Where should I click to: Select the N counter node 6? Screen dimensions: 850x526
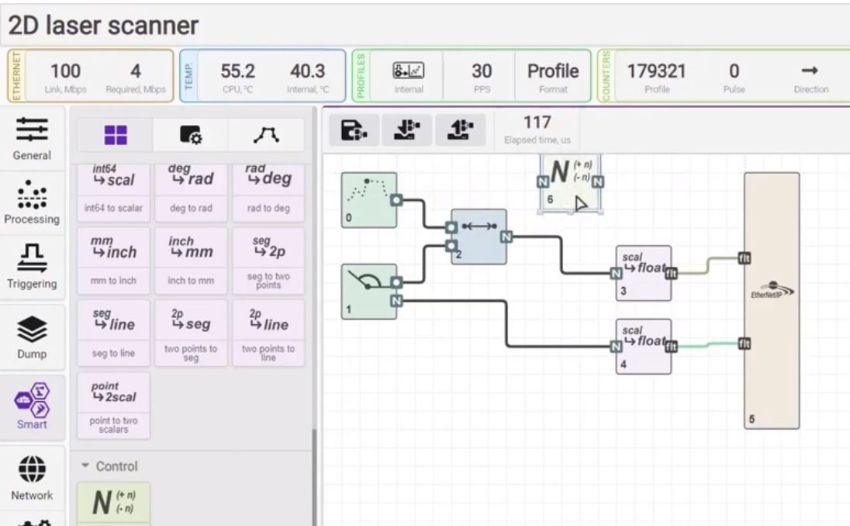pos(570,183)
